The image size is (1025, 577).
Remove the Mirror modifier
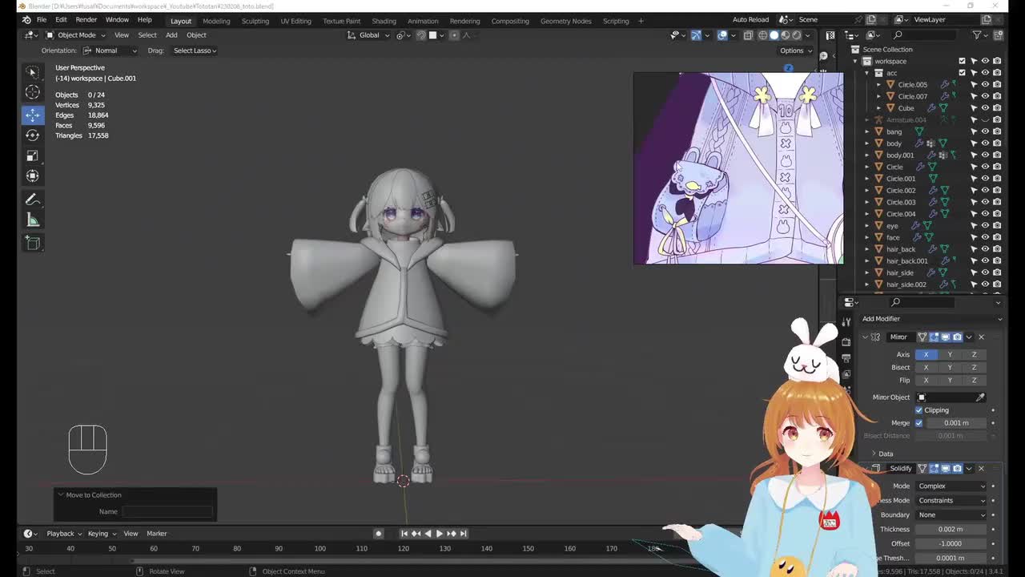point(981,337)
